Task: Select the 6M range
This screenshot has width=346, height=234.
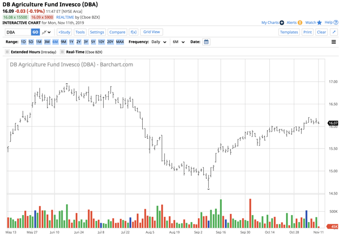Action: pyautogui.click(x=55, y=42)
